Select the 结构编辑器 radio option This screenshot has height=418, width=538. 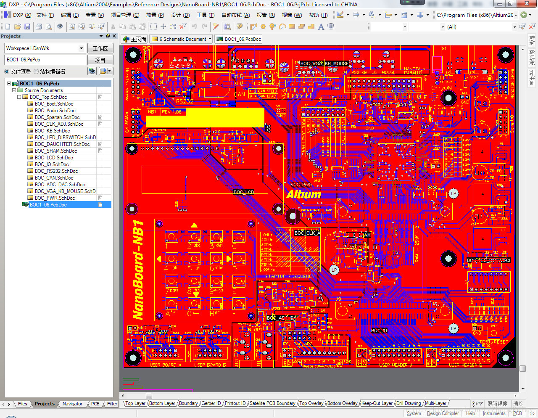click(x=36, y=71)
